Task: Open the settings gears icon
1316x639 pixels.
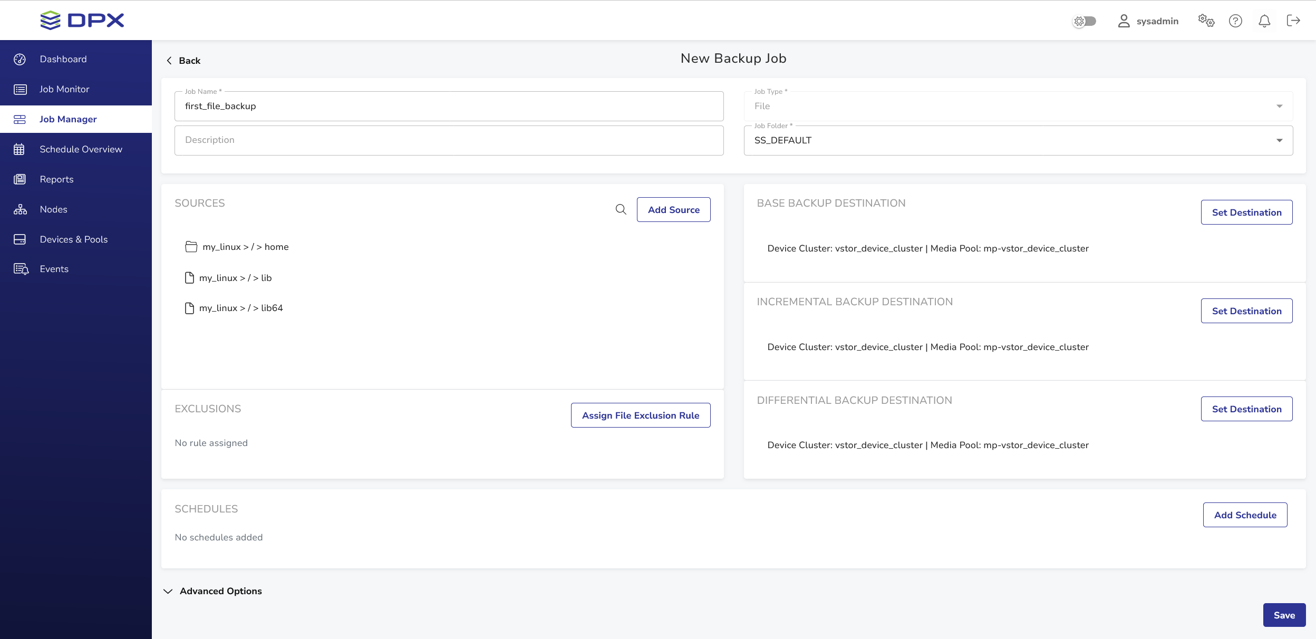Action: coord(1206,21)
